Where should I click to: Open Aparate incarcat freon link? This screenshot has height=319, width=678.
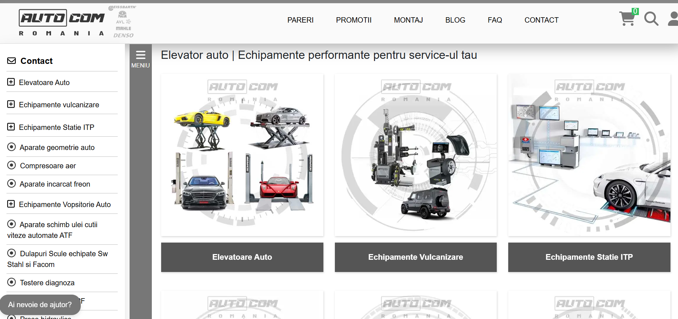(55, 184)
